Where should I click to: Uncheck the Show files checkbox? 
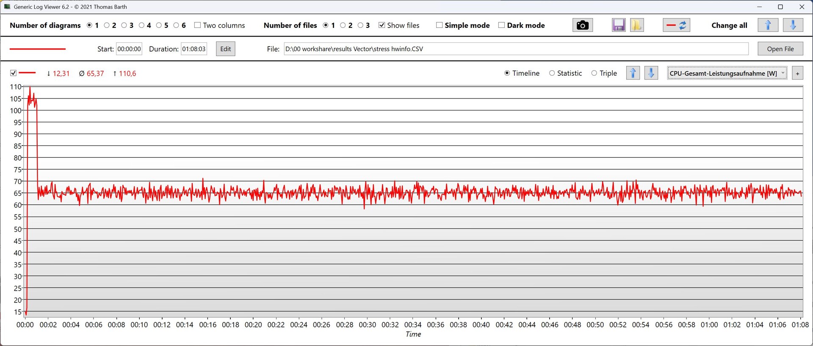[382, 25]
